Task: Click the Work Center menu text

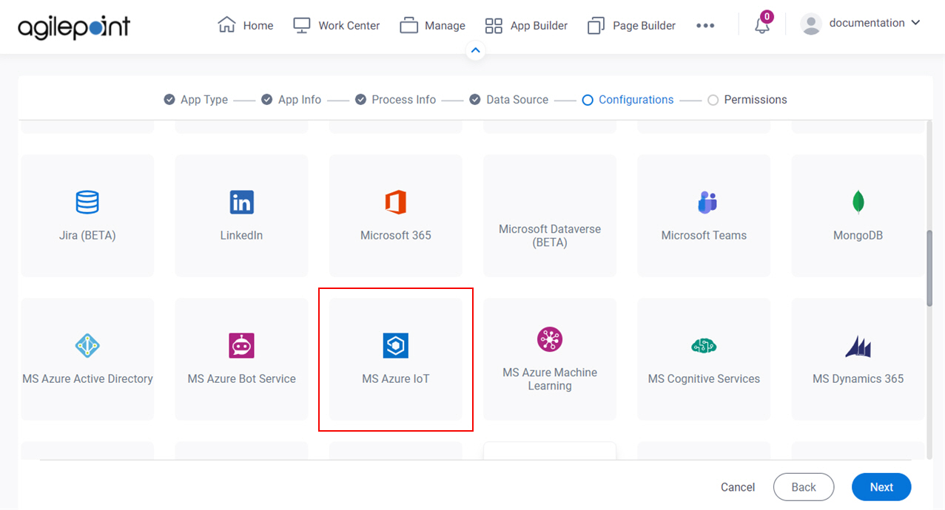Action: [349, 26]
